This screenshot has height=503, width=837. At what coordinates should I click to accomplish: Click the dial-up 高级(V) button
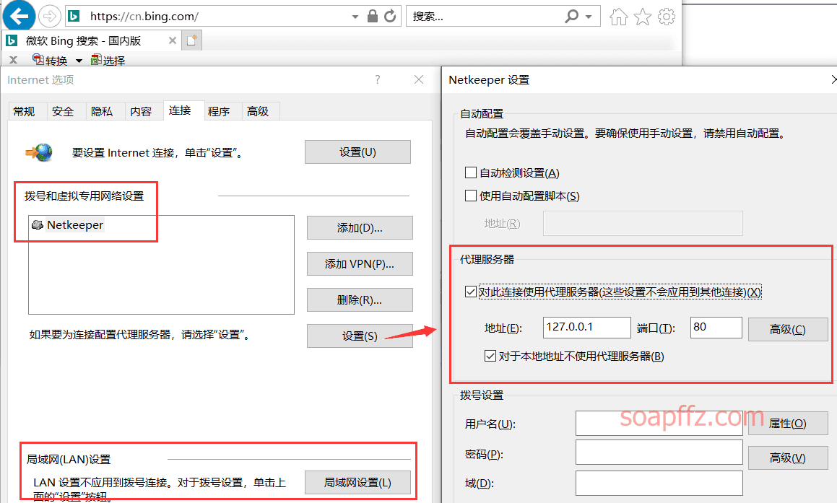(x=788, y=458)
